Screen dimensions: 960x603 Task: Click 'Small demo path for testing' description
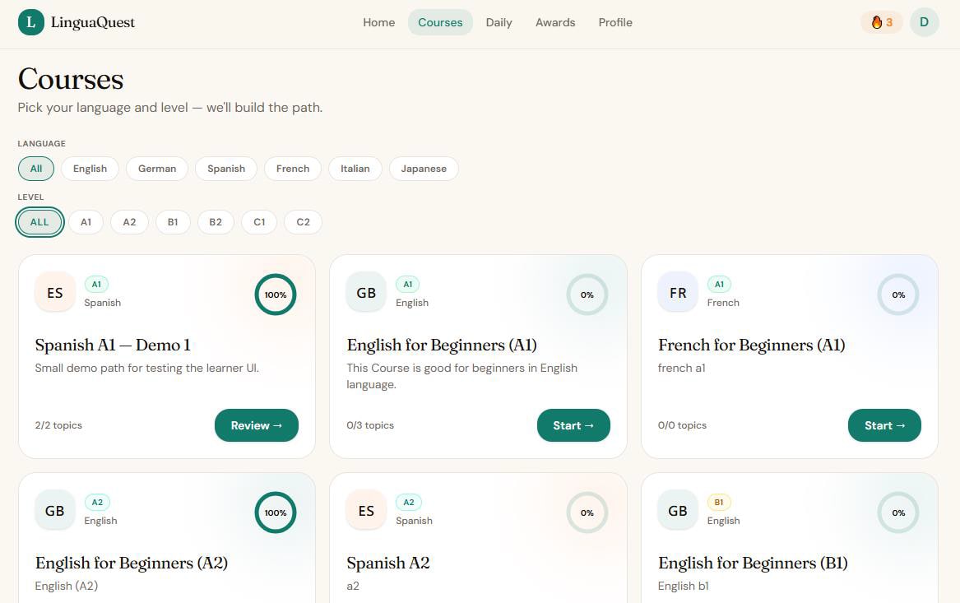(x=147, y=368)
